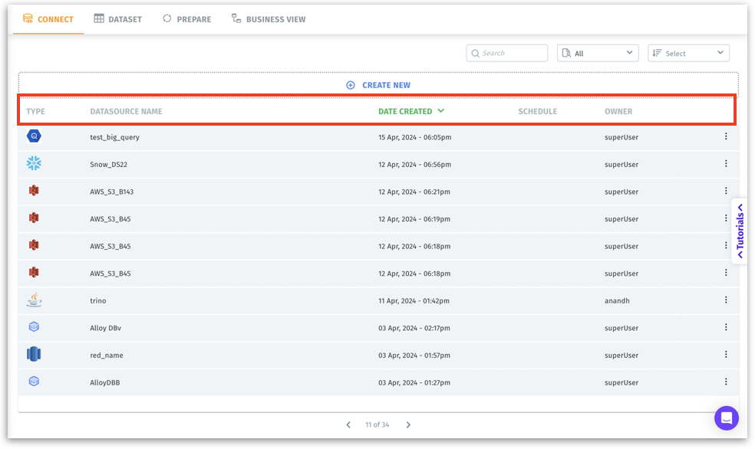
Task: Expand the Tutorials side panel
Action: coord(740,231)
